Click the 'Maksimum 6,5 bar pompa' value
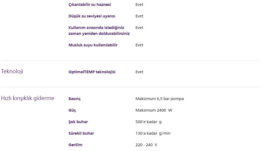The height and width of the screenshot is (151, 260). tap(159, 99)
